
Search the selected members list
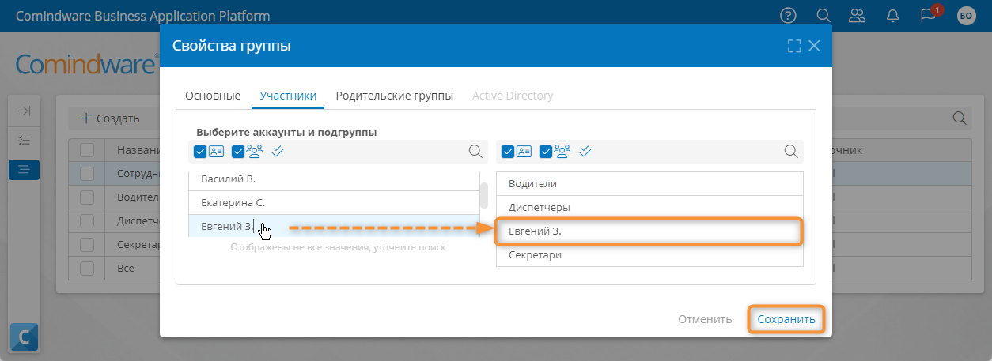coord(790,151)
